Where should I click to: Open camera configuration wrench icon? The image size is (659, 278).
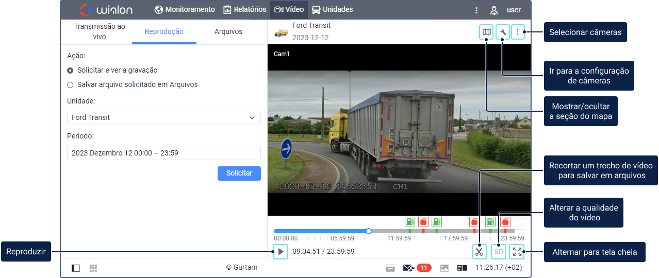click(502, 32)
